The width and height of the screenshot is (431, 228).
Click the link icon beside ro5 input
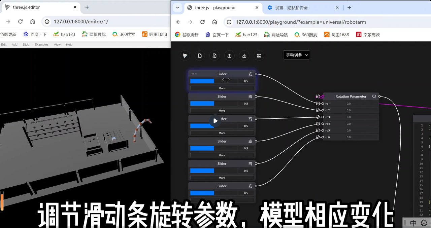point(318,130)
